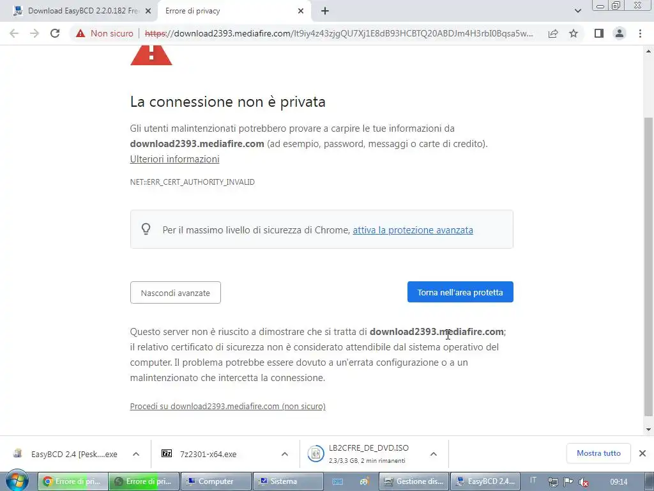Share this page via share icon

coord(553,33)
